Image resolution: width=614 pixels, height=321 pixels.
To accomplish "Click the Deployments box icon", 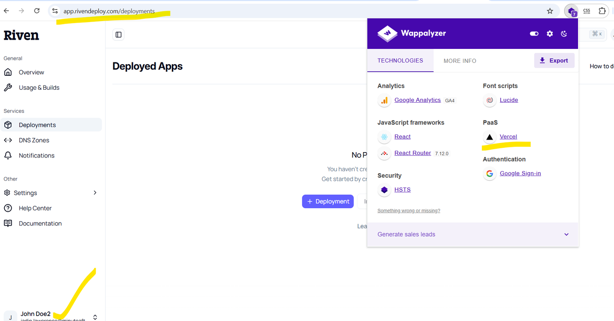I will pos(8,125).
